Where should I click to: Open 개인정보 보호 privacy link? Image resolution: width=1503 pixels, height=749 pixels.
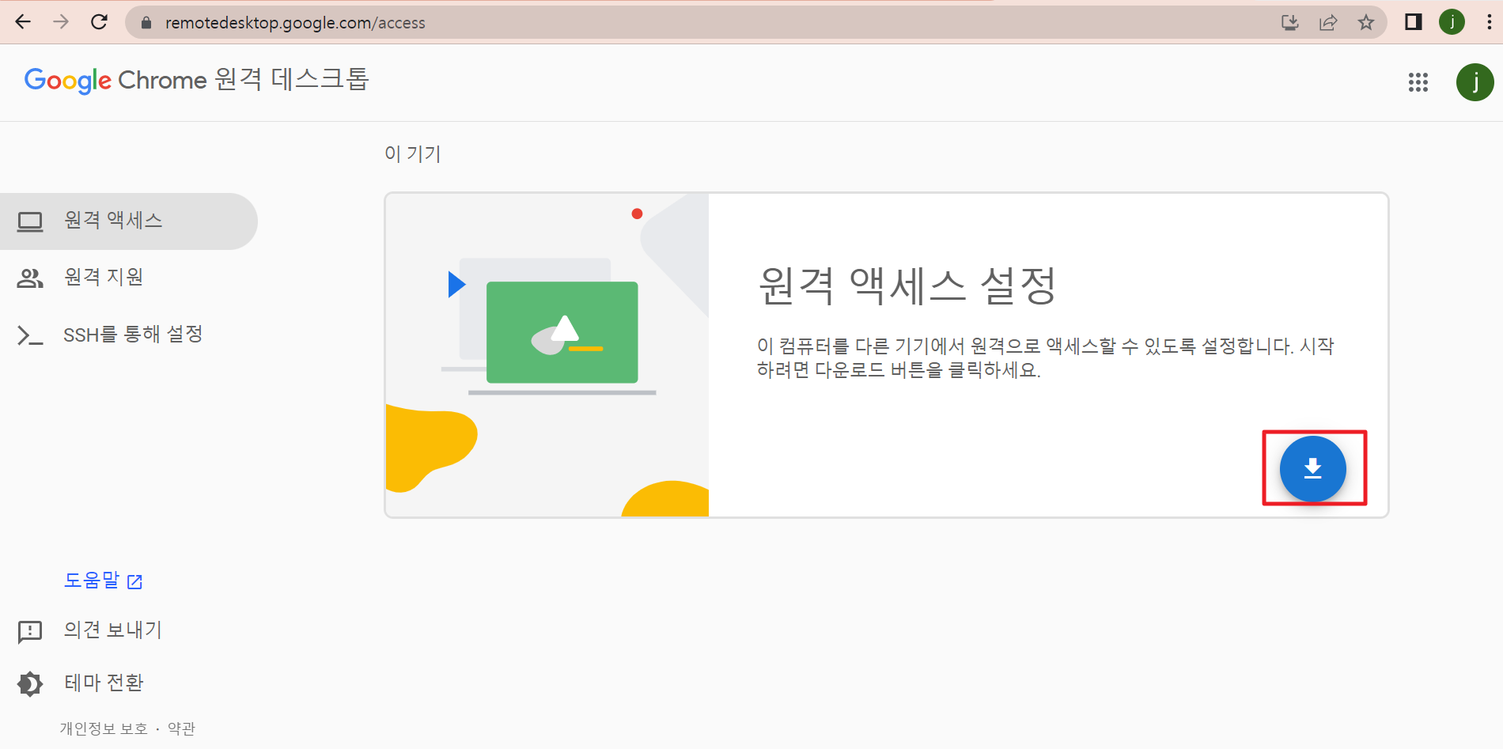click(104, 728)
